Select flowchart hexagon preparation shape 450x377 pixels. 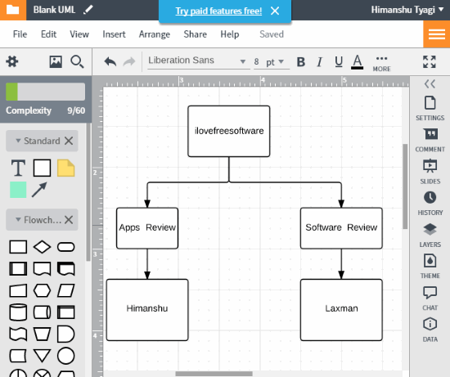coord(43,290)
